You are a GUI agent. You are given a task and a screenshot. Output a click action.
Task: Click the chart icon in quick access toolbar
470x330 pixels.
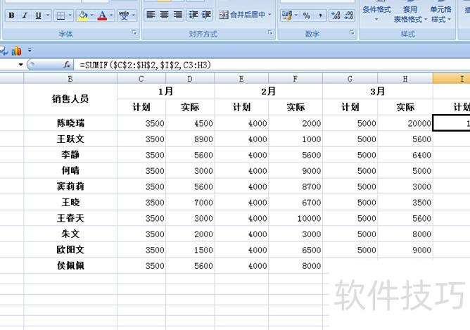coord(16,51)
